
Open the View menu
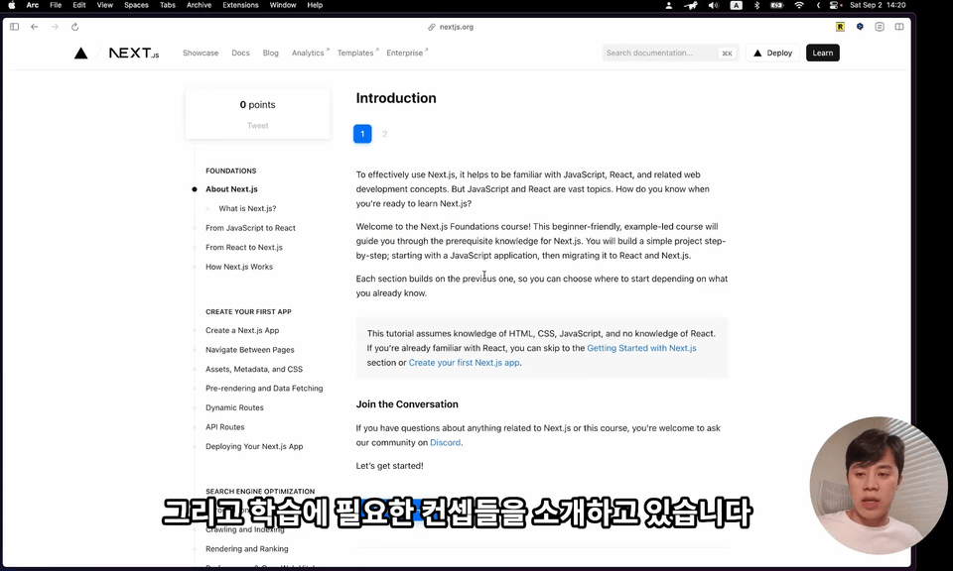point(104,5)
